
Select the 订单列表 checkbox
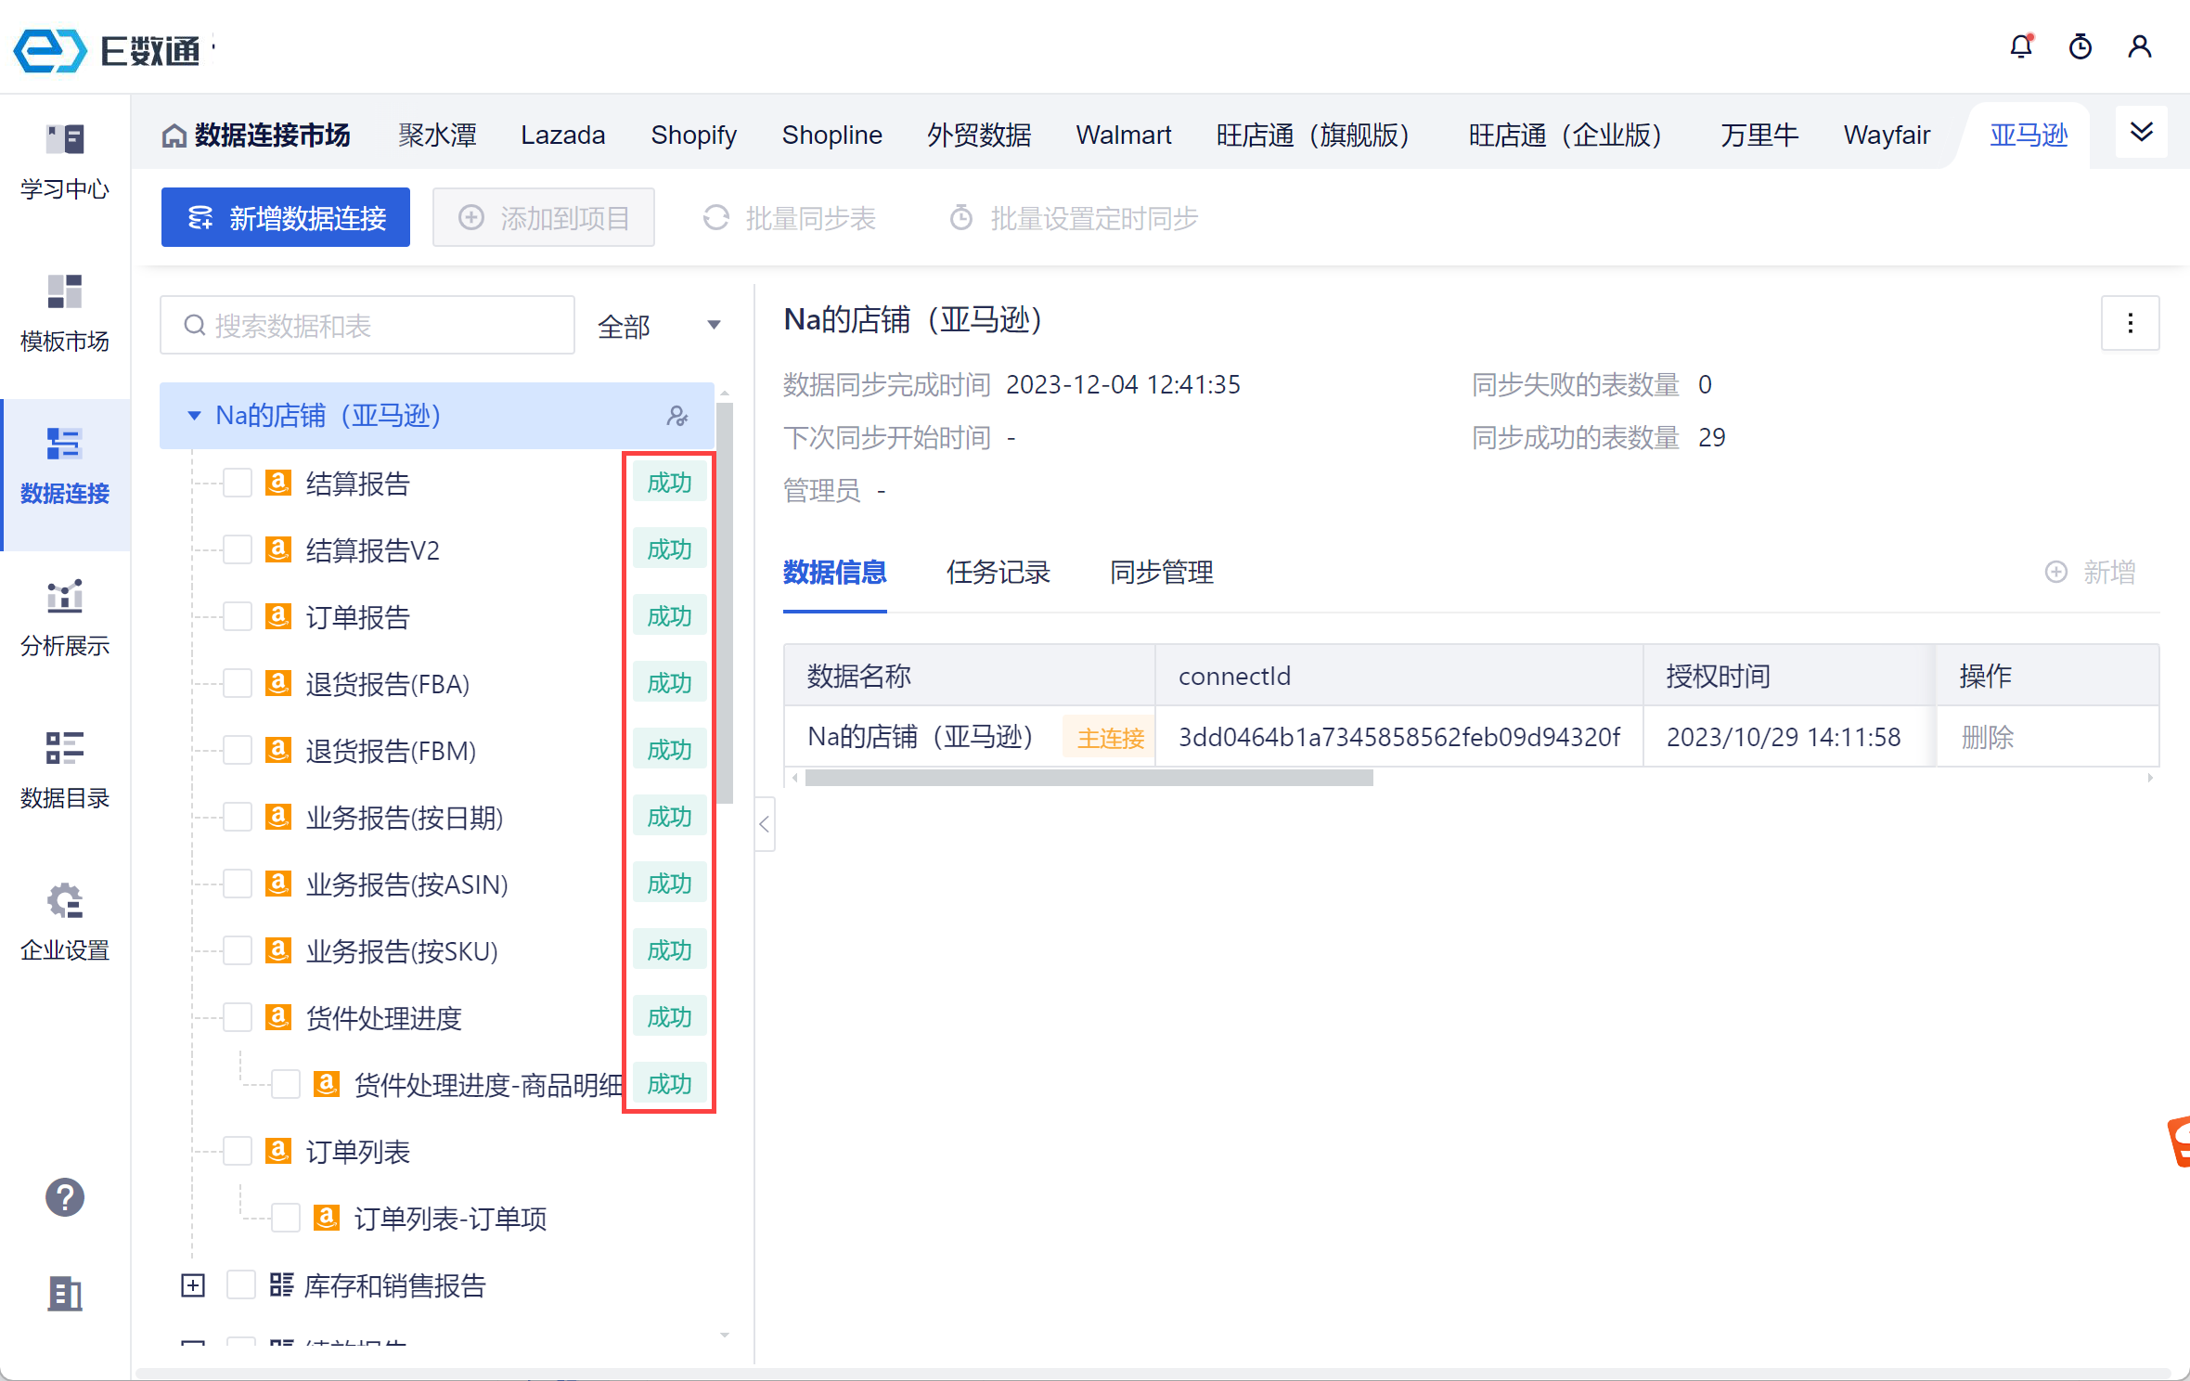click(238, 1152)
